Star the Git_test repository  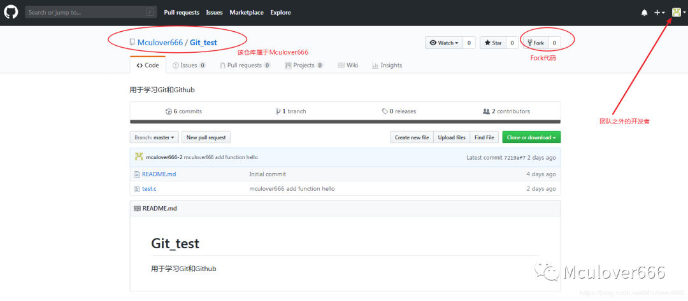(493, 43)
